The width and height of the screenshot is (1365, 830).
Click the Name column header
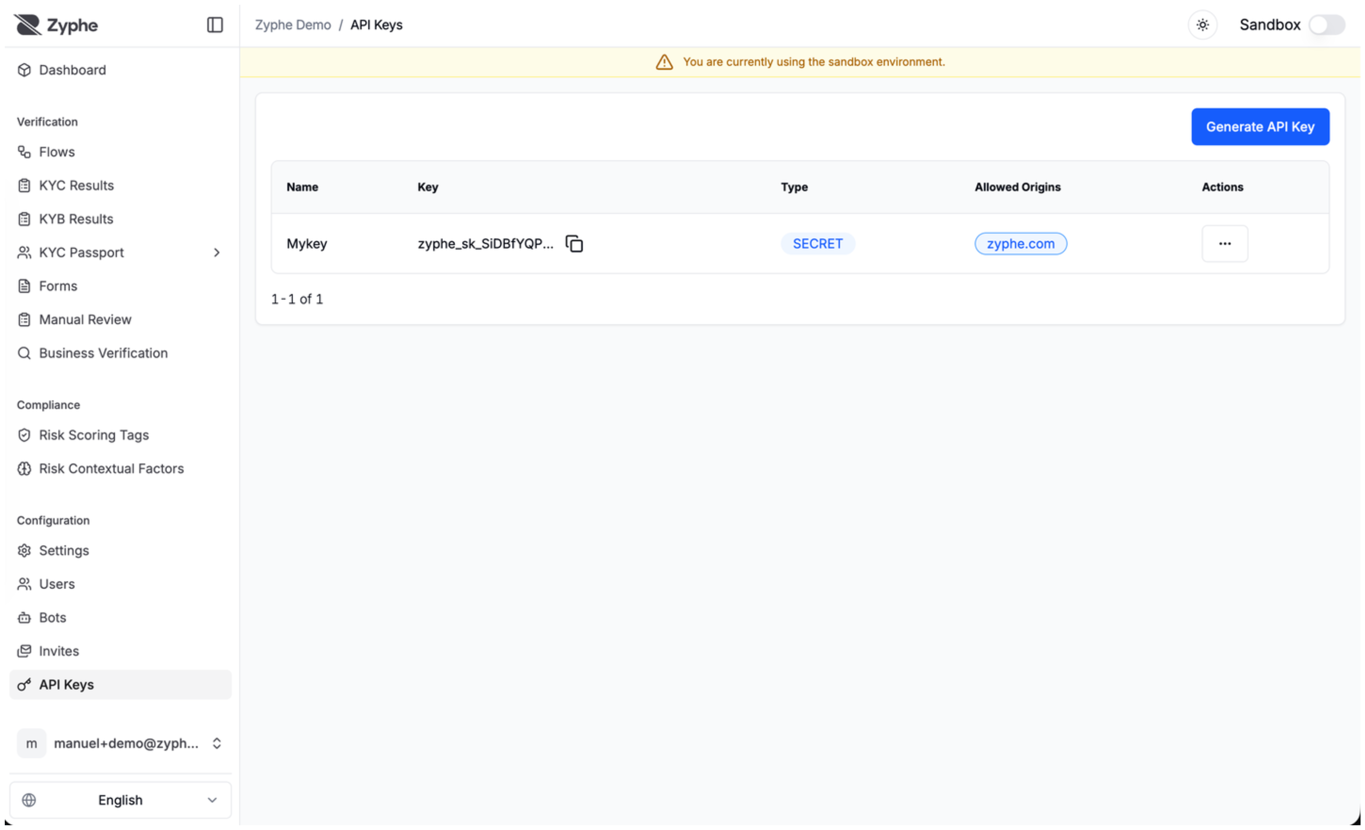[302, 188]
